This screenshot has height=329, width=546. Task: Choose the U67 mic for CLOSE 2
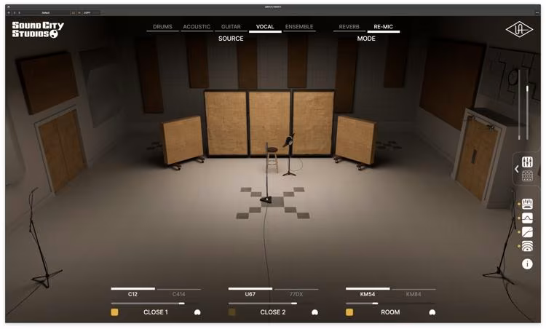(250, 293)
